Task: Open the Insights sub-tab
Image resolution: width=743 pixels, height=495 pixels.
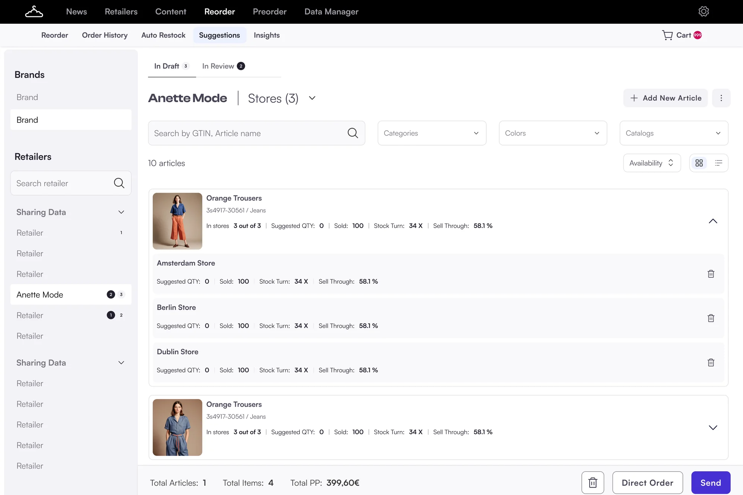Action: click(266, 35)
